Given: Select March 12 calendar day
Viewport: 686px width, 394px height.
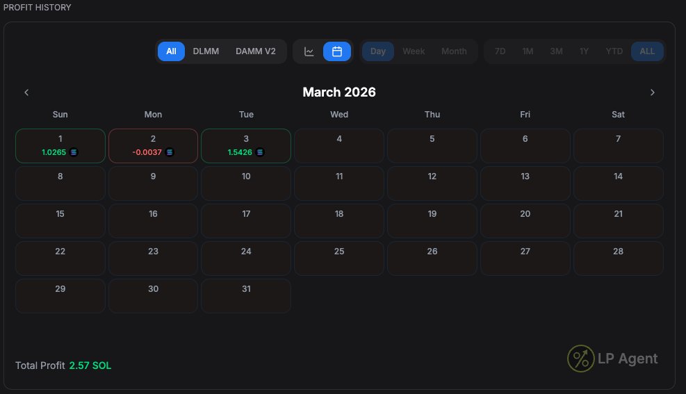Looking at the screenshot, I should pos(432,183).
